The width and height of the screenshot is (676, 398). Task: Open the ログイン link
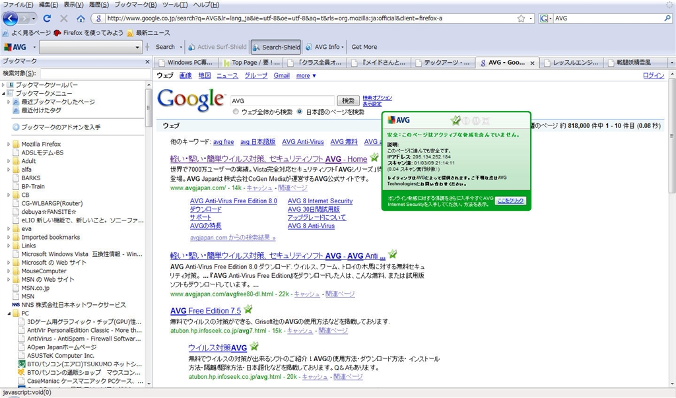click(654, 75)
